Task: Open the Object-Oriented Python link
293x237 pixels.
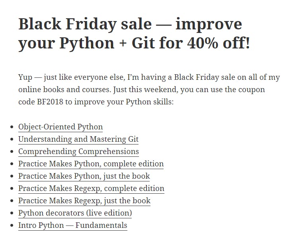Action: 61,127
